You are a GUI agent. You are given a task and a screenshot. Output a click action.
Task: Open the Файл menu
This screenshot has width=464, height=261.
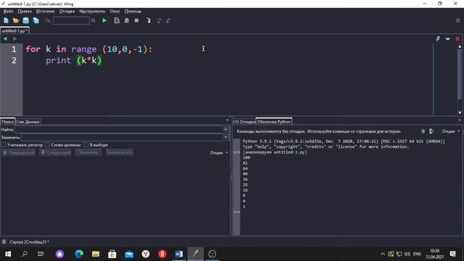click(8, 12)
